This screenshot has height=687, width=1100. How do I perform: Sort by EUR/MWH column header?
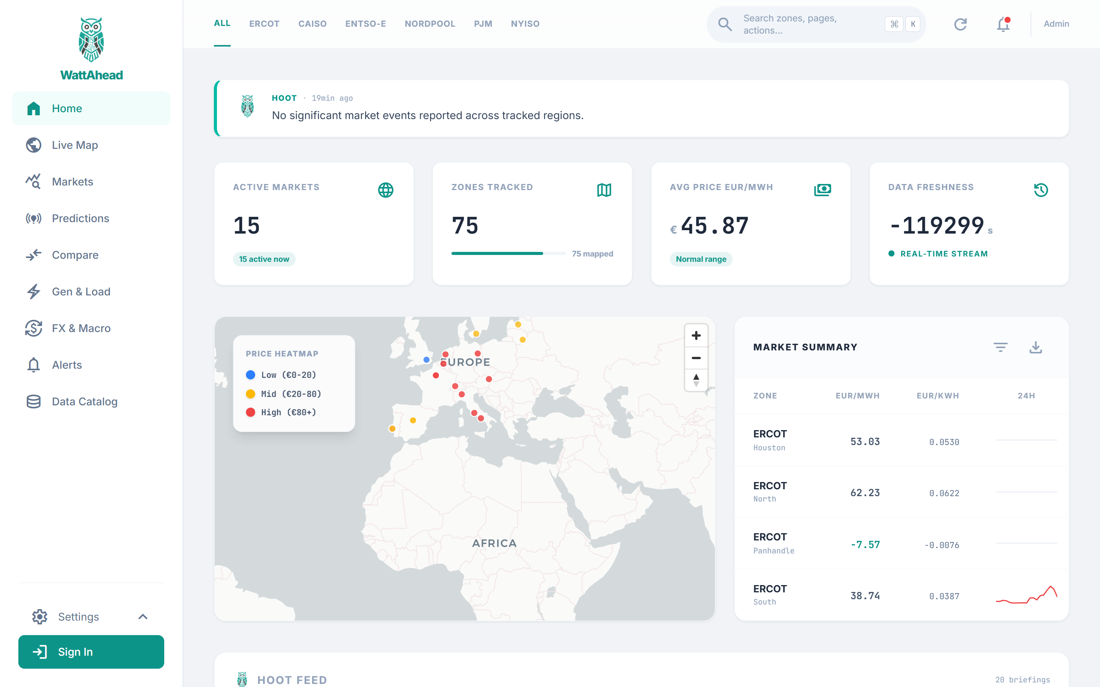point(857,396)
